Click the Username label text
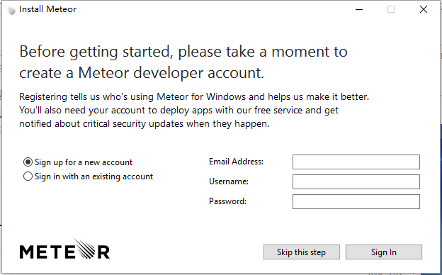442x275 pixels. (229, 181)
